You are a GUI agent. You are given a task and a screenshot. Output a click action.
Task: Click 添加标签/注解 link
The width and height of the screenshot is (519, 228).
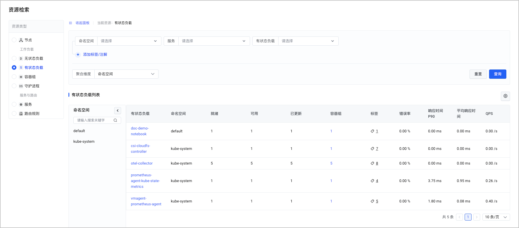tap(95, 55)
